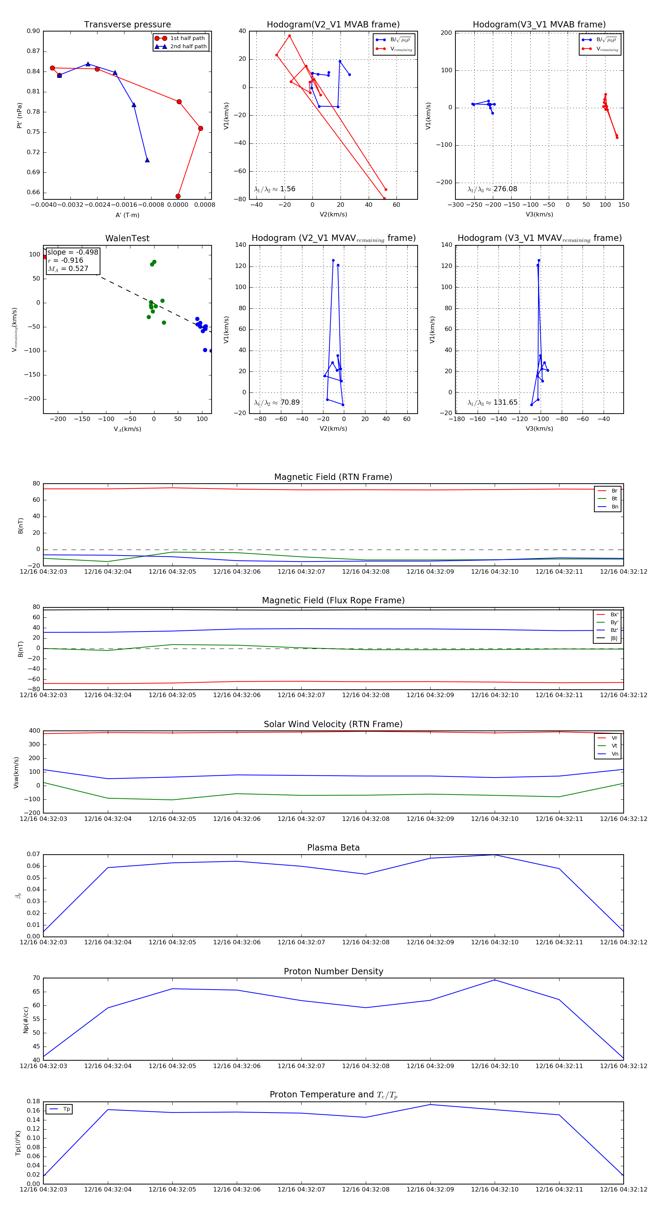Click the "Magnetic Field (RTN Frame)" title

333,477
